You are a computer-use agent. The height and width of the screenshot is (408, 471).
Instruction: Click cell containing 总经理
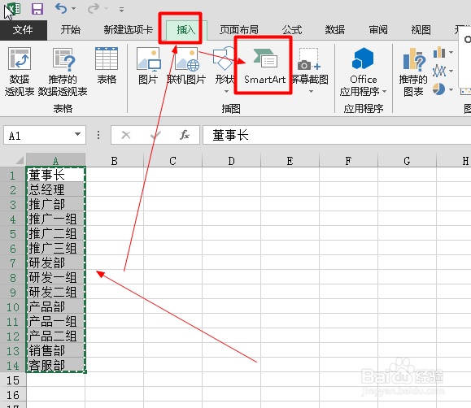(x=56, y=189)
